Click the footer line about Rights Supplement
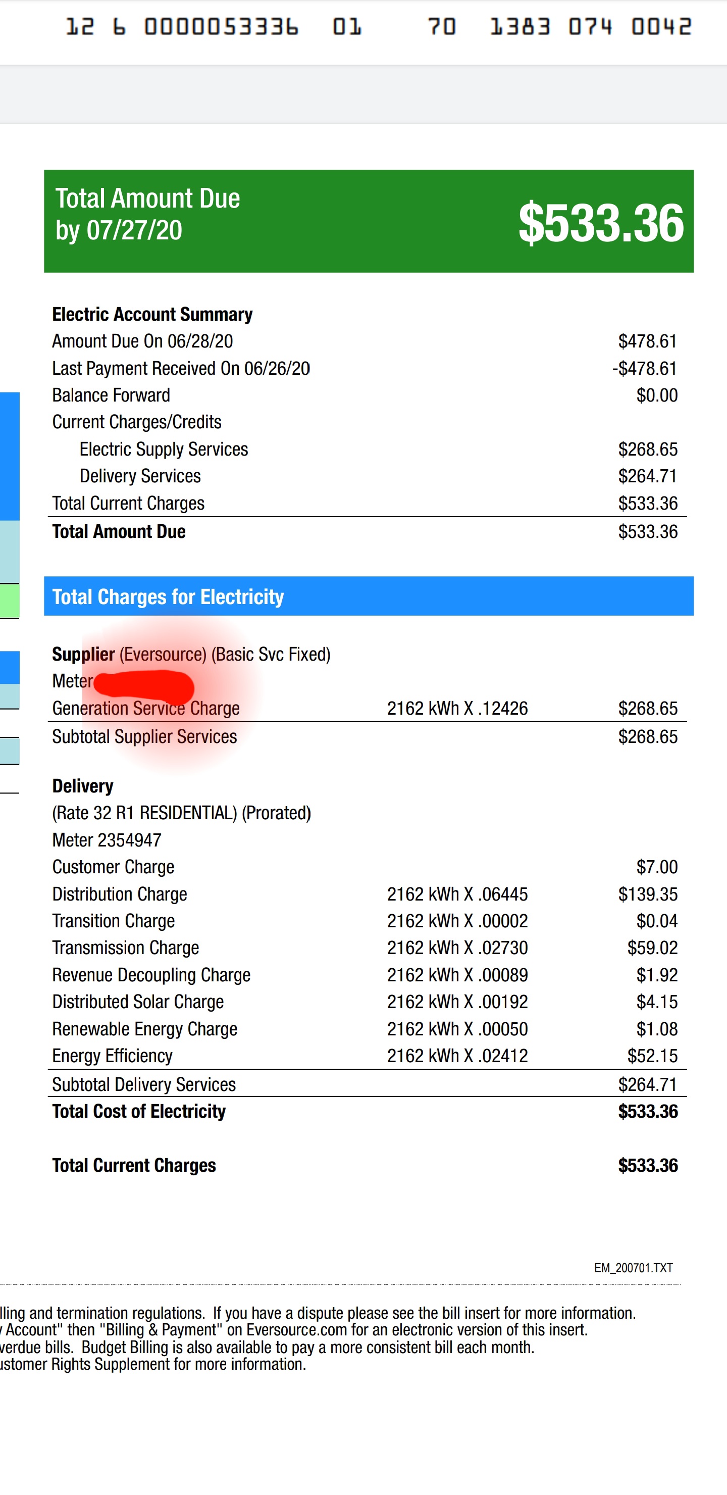The height and width of the screenshot is (1495, 727). (x=153, y=1364)
